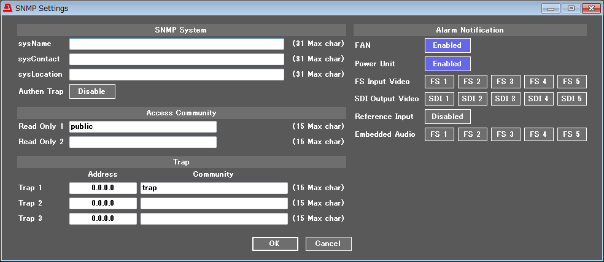The image size is (604, 262).
Task: Click the SNMP Settings app icon in title bar
Action: (7, 9)
